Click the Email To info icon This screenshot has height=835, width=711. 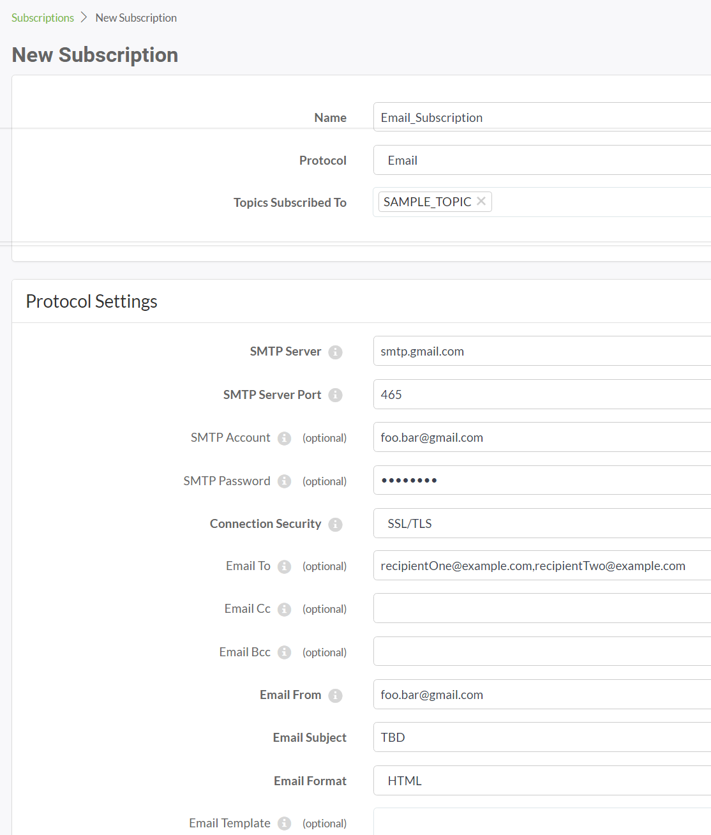(285, 567)
